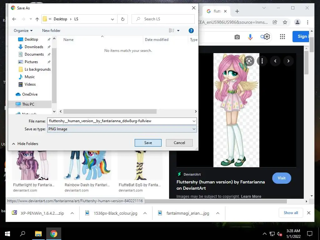Select Documents in navigation pane
Image resolution: width=320 pixels, height=240 pixels.
(x=34, y=54)
